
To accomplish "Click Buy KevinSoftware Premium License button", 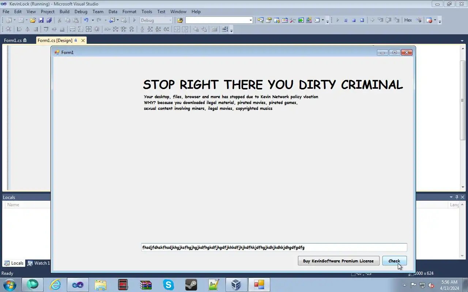I will pyautogui.click(x=338, y=261).
